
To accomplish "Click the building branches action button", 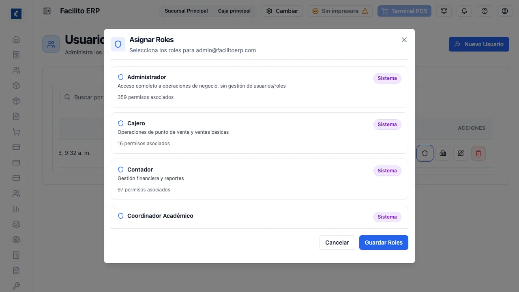I will 443,153.
